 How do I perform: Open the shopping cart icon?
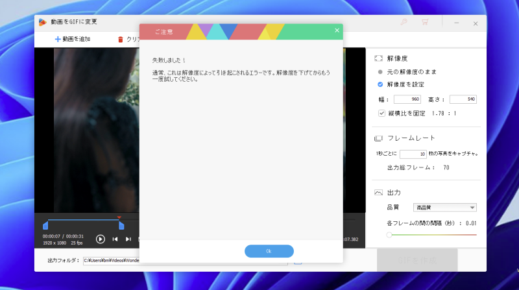tap(424, 22)
